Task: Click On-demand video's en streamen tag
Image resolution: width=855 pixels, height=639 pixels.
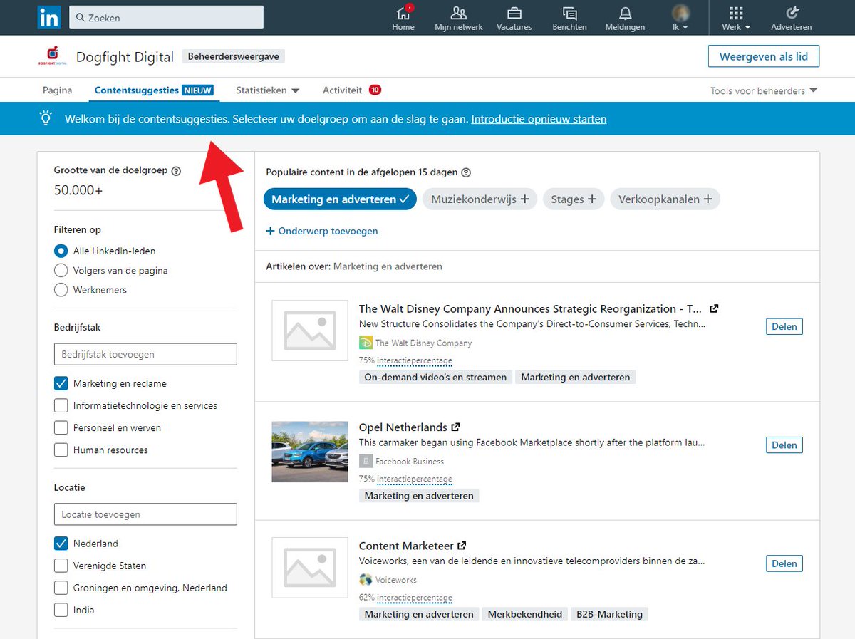Action: 435,377
